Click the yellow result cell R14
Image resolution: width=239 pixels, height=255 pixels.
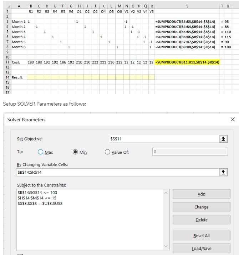tap(152, 77)
